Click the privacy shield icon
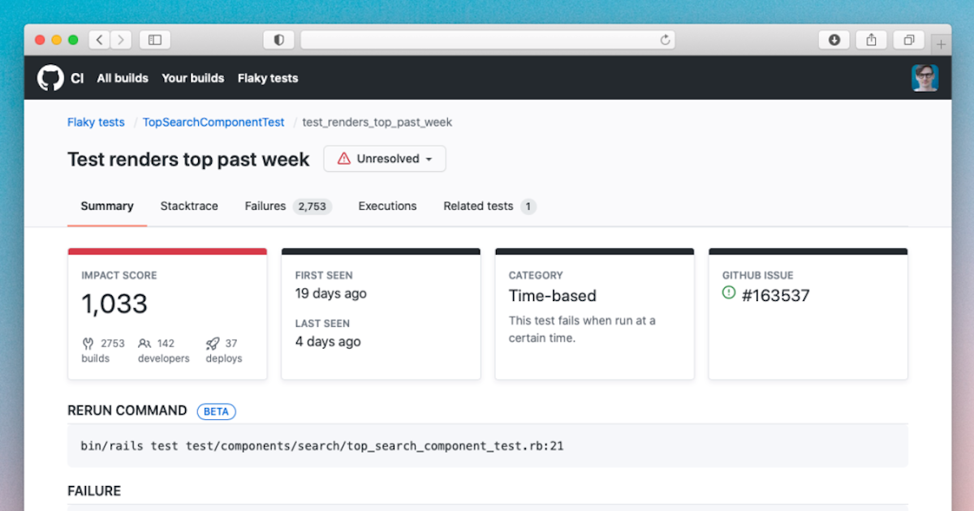 point(279,40)
